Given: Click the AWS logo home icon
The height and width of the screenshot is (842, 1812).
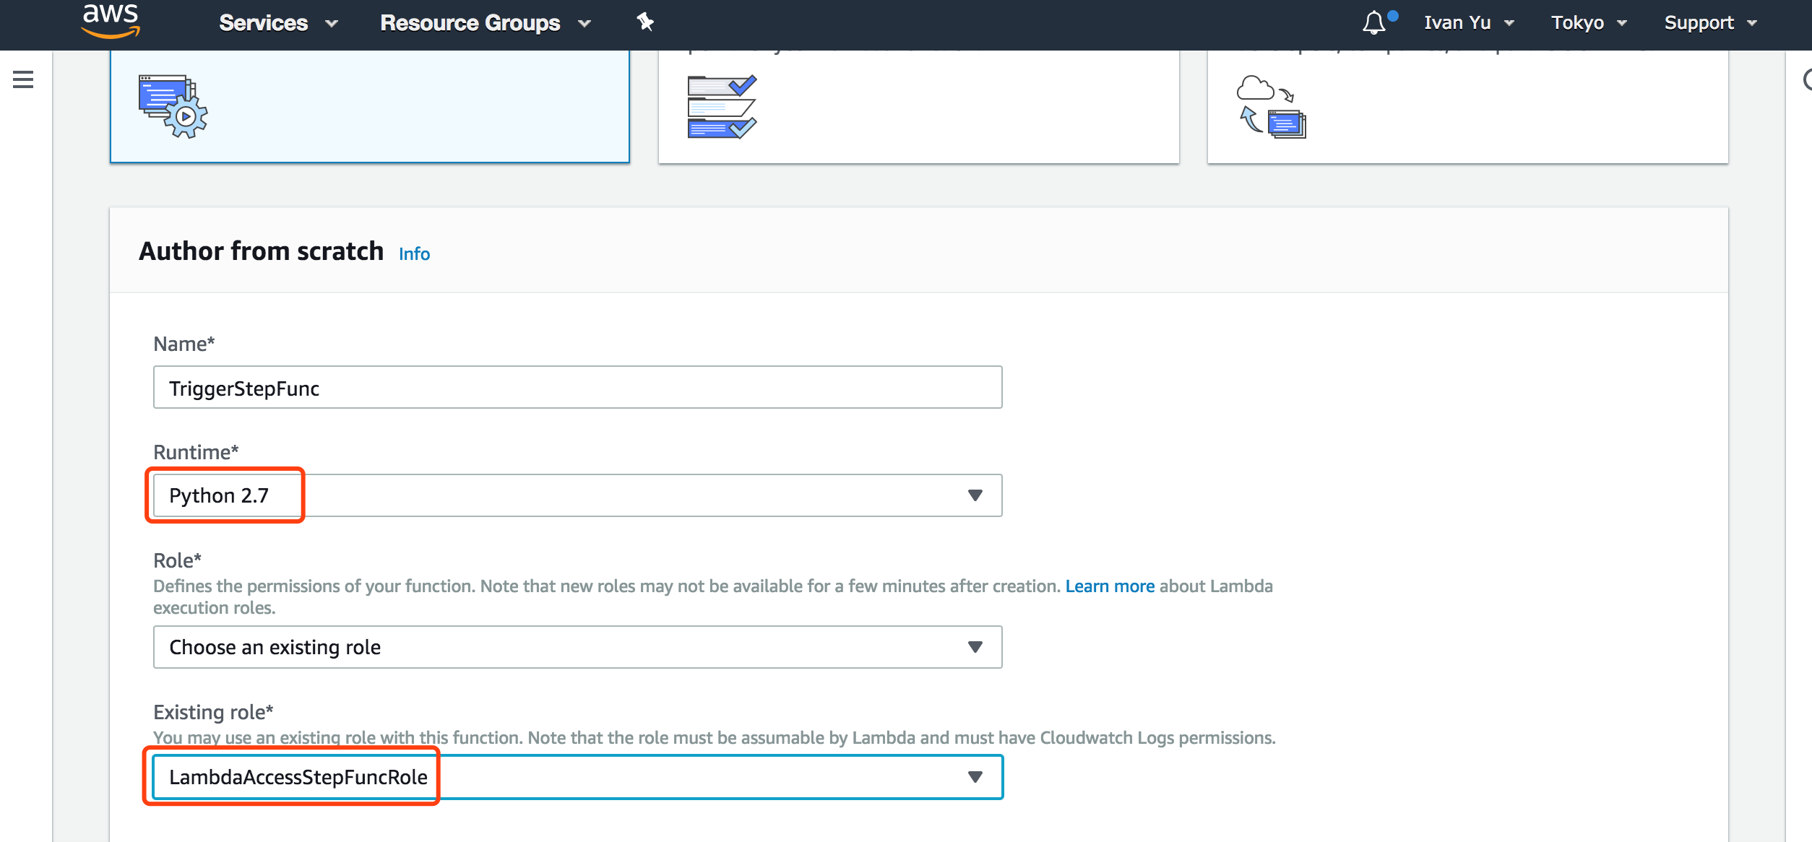Looking at the screenshot, I should (x=110, y=20).
